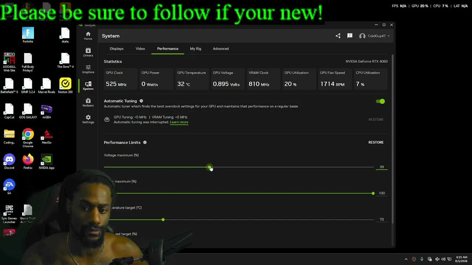The height and width of the screenshot is (265, 472).
Task: Switch to the Video tab
Action: pos(140,49)
